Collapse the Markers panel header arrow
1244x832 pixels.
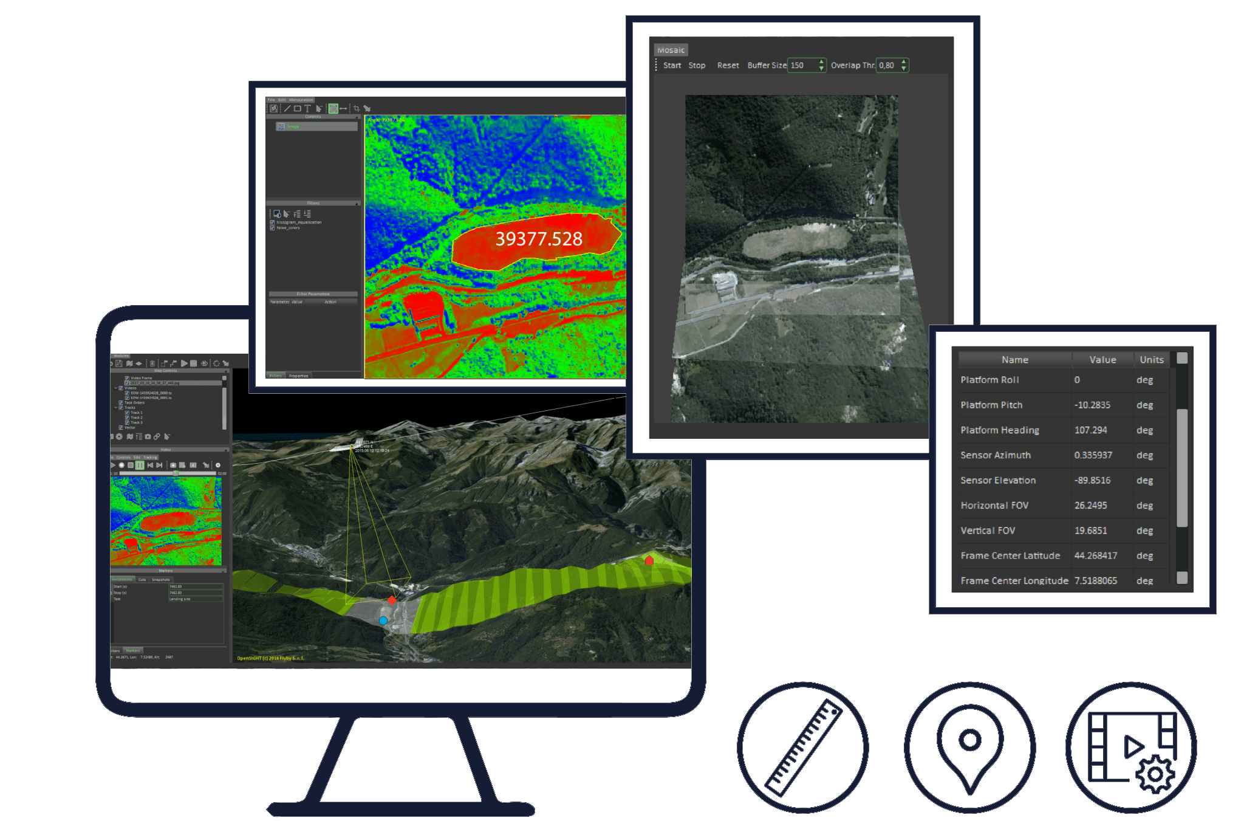223,571
